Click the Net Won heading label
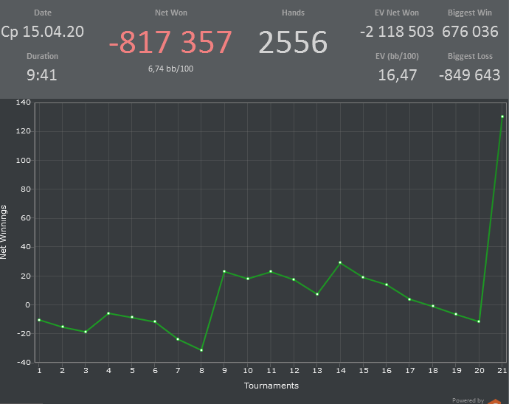Viewport: 509px width, 404px height. pos(171,13)
